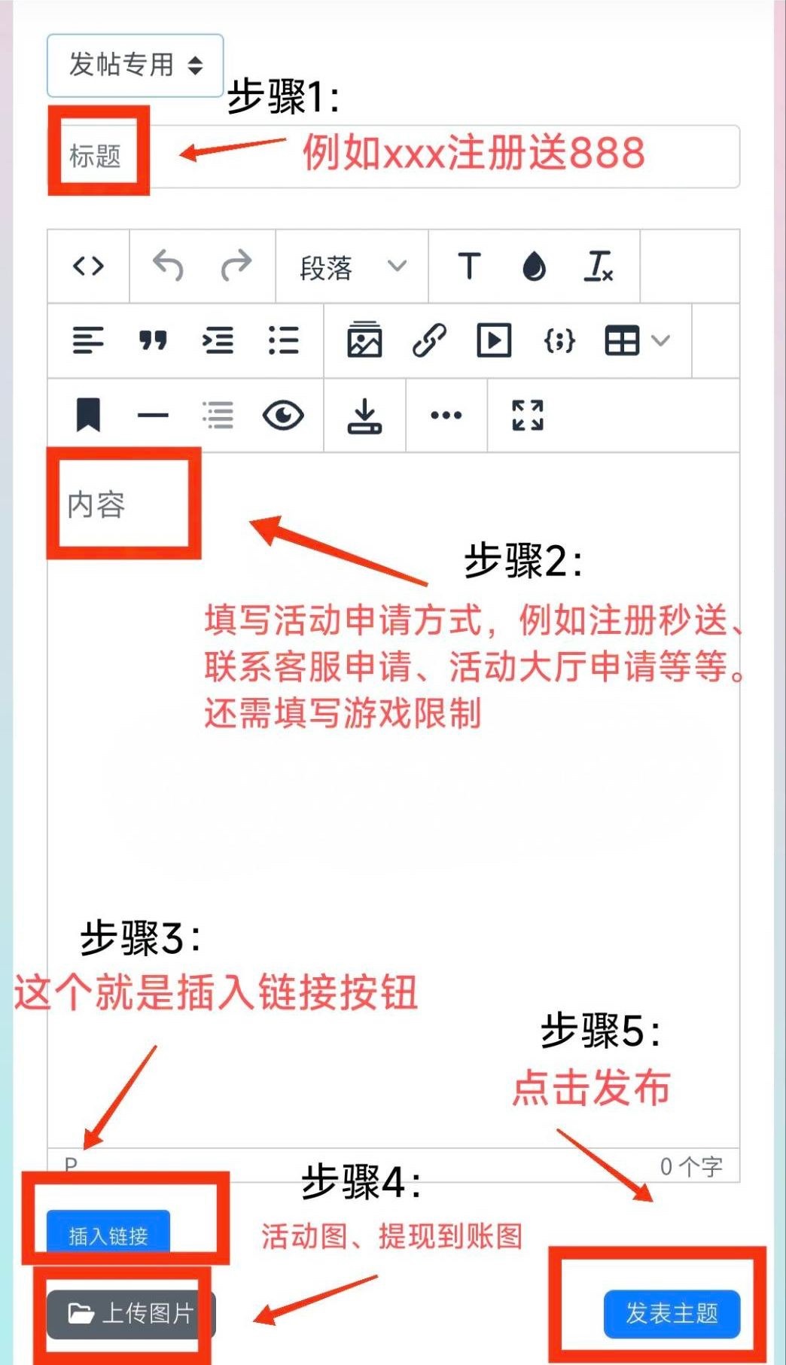
Task: Toggle fullscreen editor mode
Action: (528, 415)
